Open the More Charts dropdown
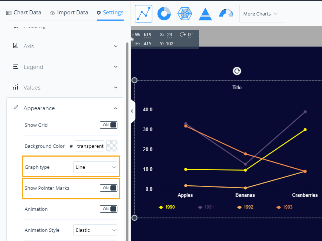The width and height of the screenshot is (322, 241). pyautogui.click(x=262, y=14)
